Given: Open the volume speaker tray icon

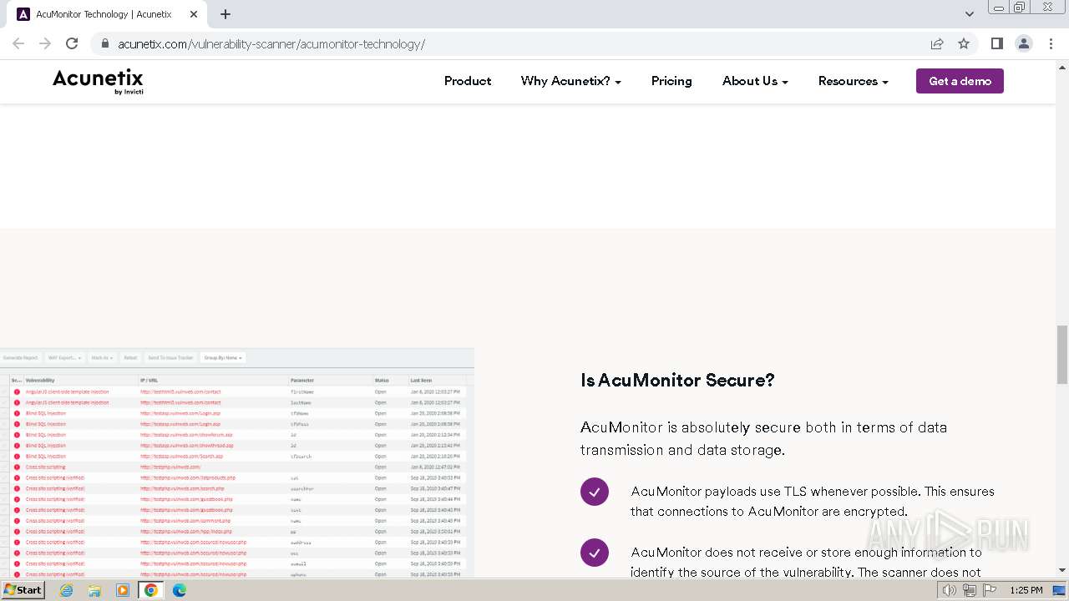Looking at the screenshot, I should click(950, 590).
